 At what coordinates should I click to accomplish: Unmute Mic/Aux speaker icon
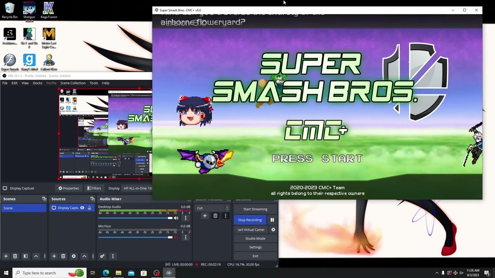(176, 237)
